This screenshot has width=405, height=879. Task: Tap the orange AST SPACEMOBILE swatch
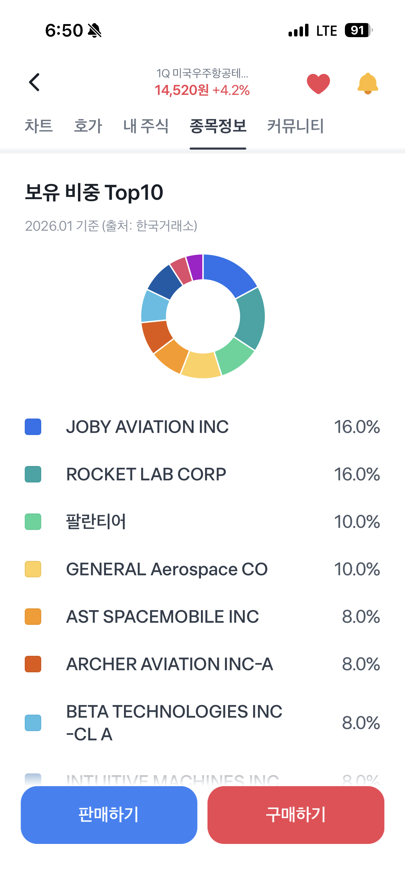[33, 617]
